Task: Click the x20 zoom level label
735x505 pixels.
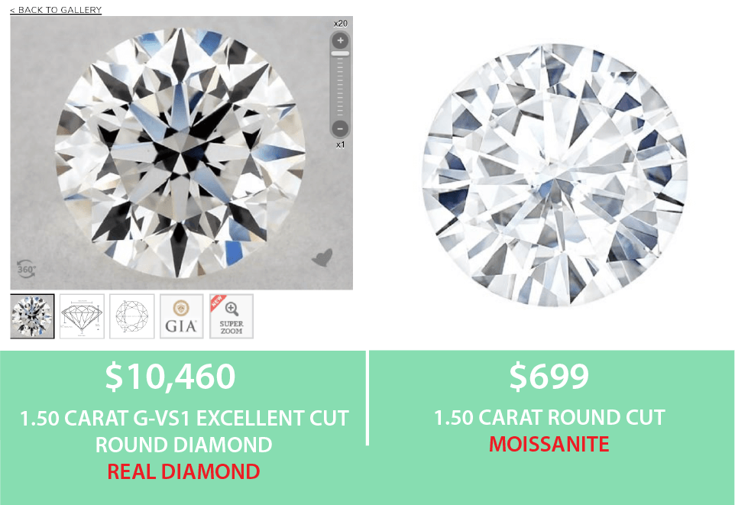Action: coord(341,24)
